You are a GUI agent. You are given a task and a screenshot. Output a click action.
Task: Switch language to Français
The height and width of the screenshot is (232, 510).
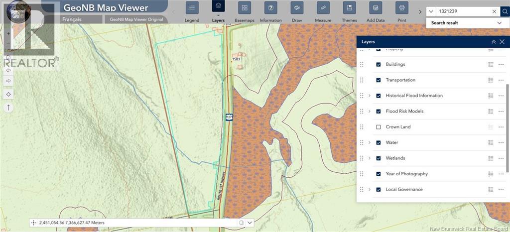72,19
